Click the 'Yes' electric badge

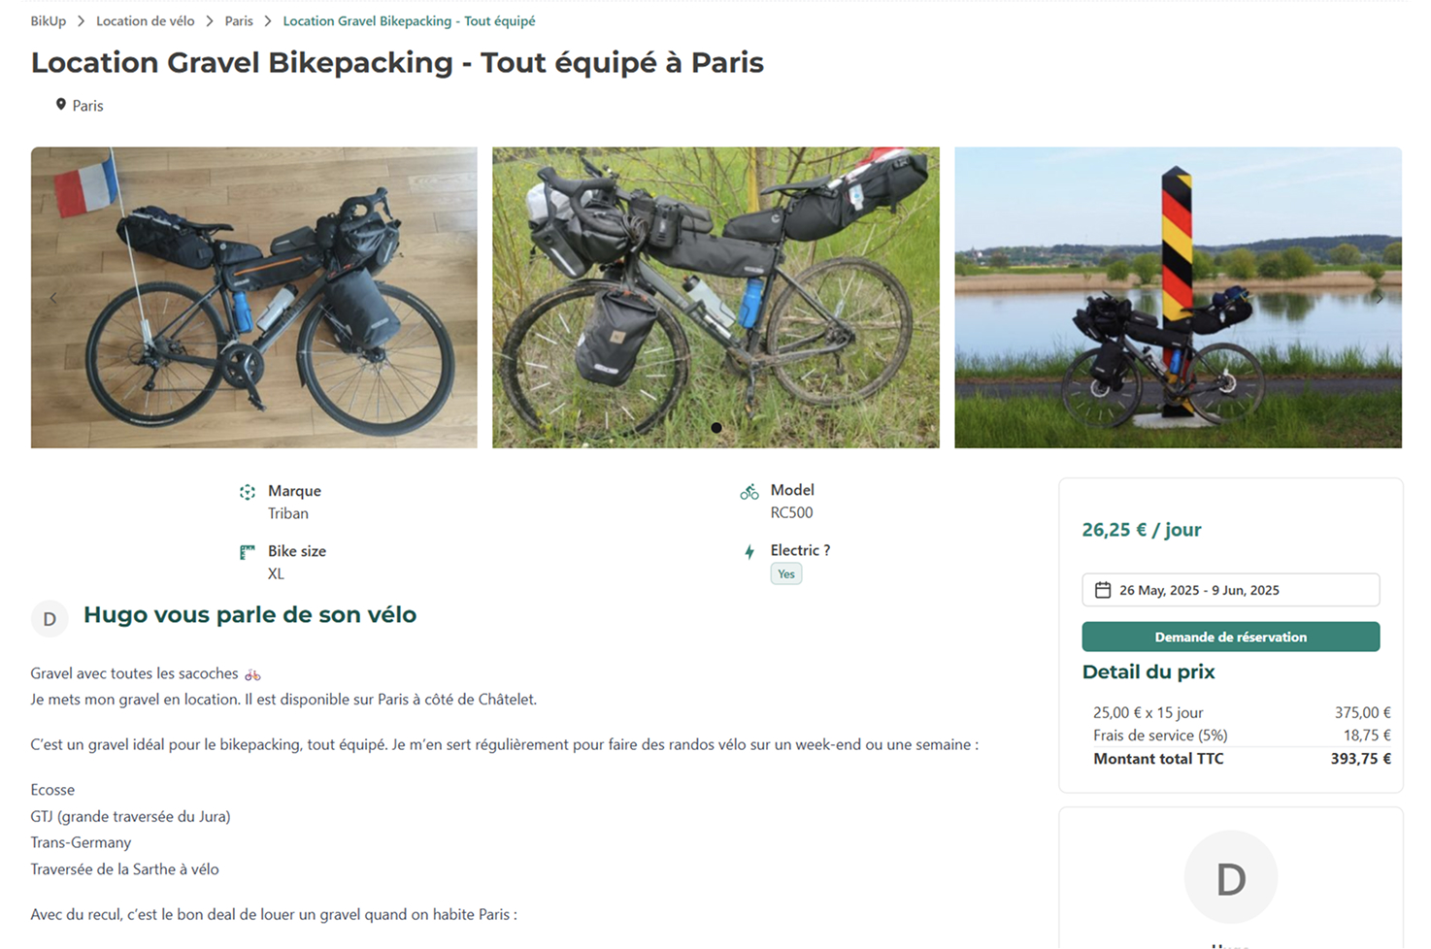point(785,573)
